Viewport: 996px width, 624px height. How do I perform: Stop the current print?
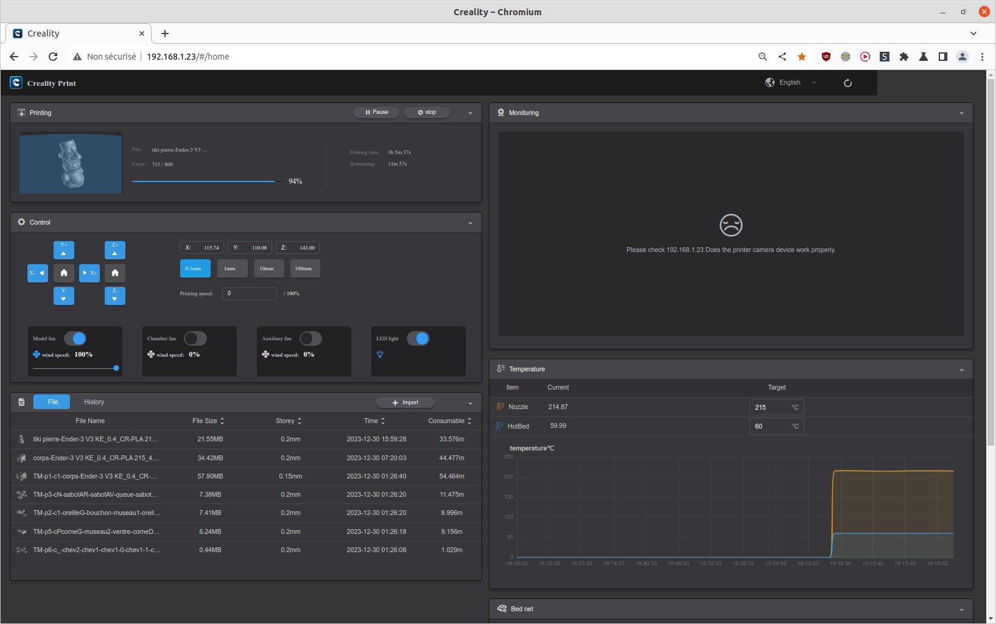[x=427, y=112]
